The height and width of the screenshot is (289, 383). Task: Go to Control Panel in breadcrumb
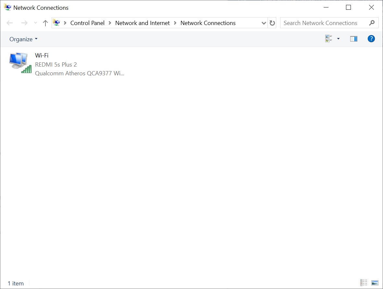click(x=87, y=23)
